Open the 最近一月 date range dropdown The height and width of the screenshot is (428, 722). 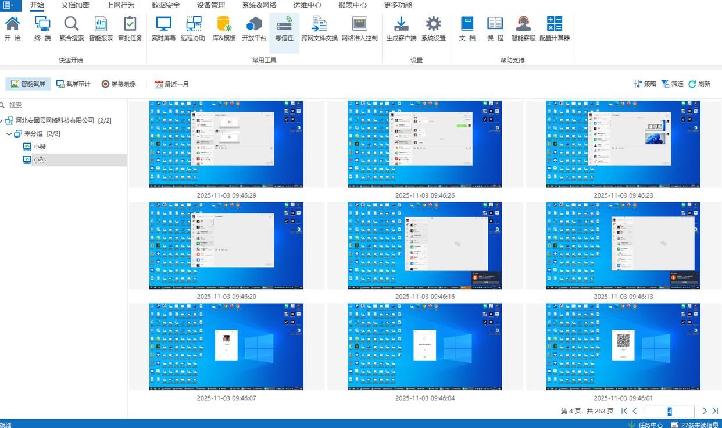pos(171,84)
